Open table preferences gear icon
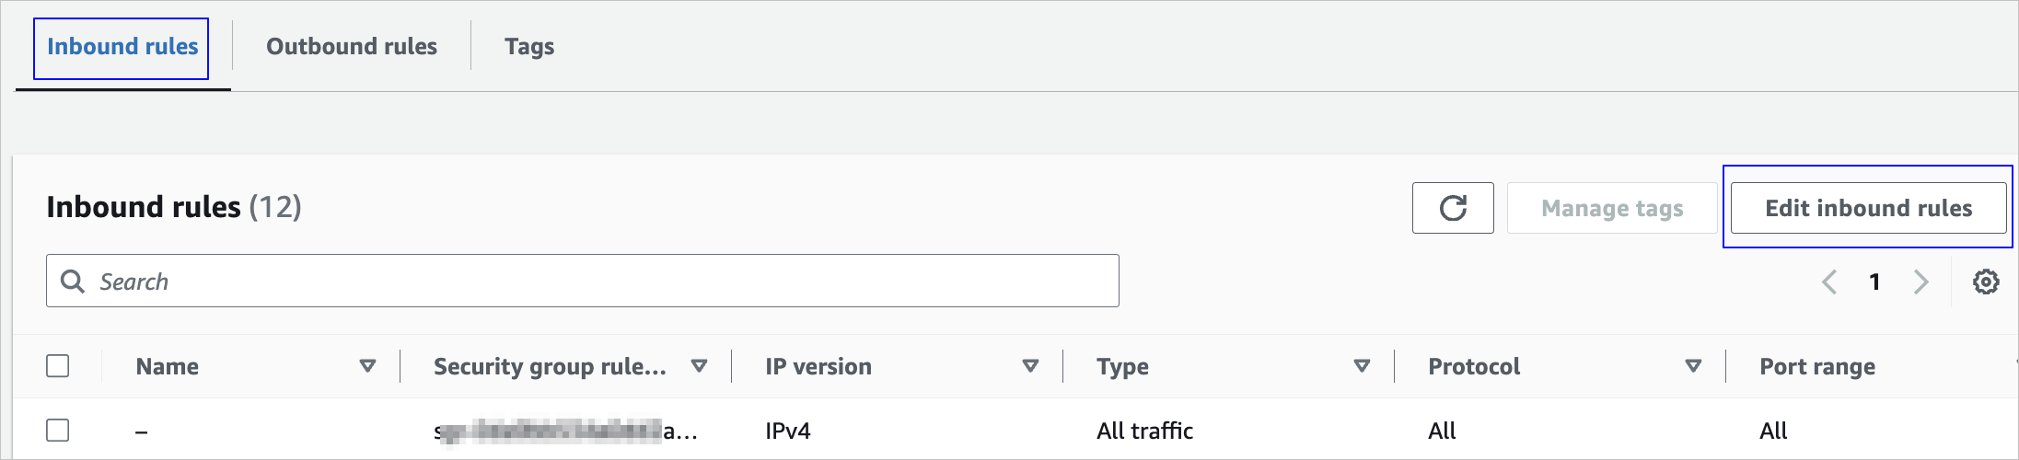Image resolution: width=2019 pixels, height=460 pixels. [x=1986, y=282]
